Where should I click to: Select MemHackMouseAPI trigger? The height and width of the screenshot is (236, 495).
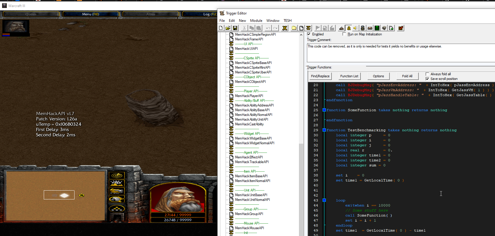coord(250,228)
